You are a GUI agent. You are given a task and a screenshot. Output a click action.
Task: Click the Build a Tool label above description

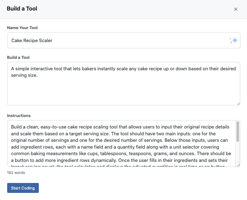(18, 57)
